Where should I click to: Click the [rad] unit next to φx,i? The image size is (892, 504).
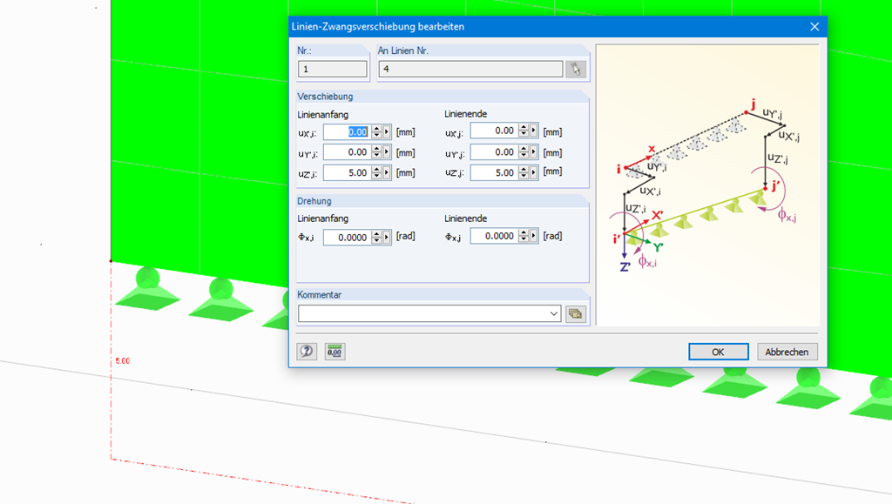pos(405,237)
